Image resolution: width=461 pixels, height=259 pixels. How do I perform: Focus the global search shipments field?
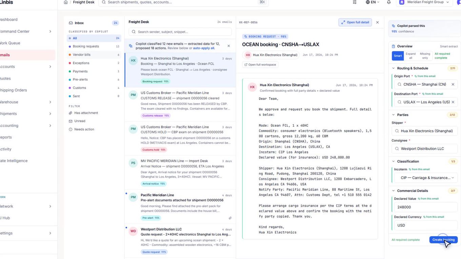(x=183, y=2)
